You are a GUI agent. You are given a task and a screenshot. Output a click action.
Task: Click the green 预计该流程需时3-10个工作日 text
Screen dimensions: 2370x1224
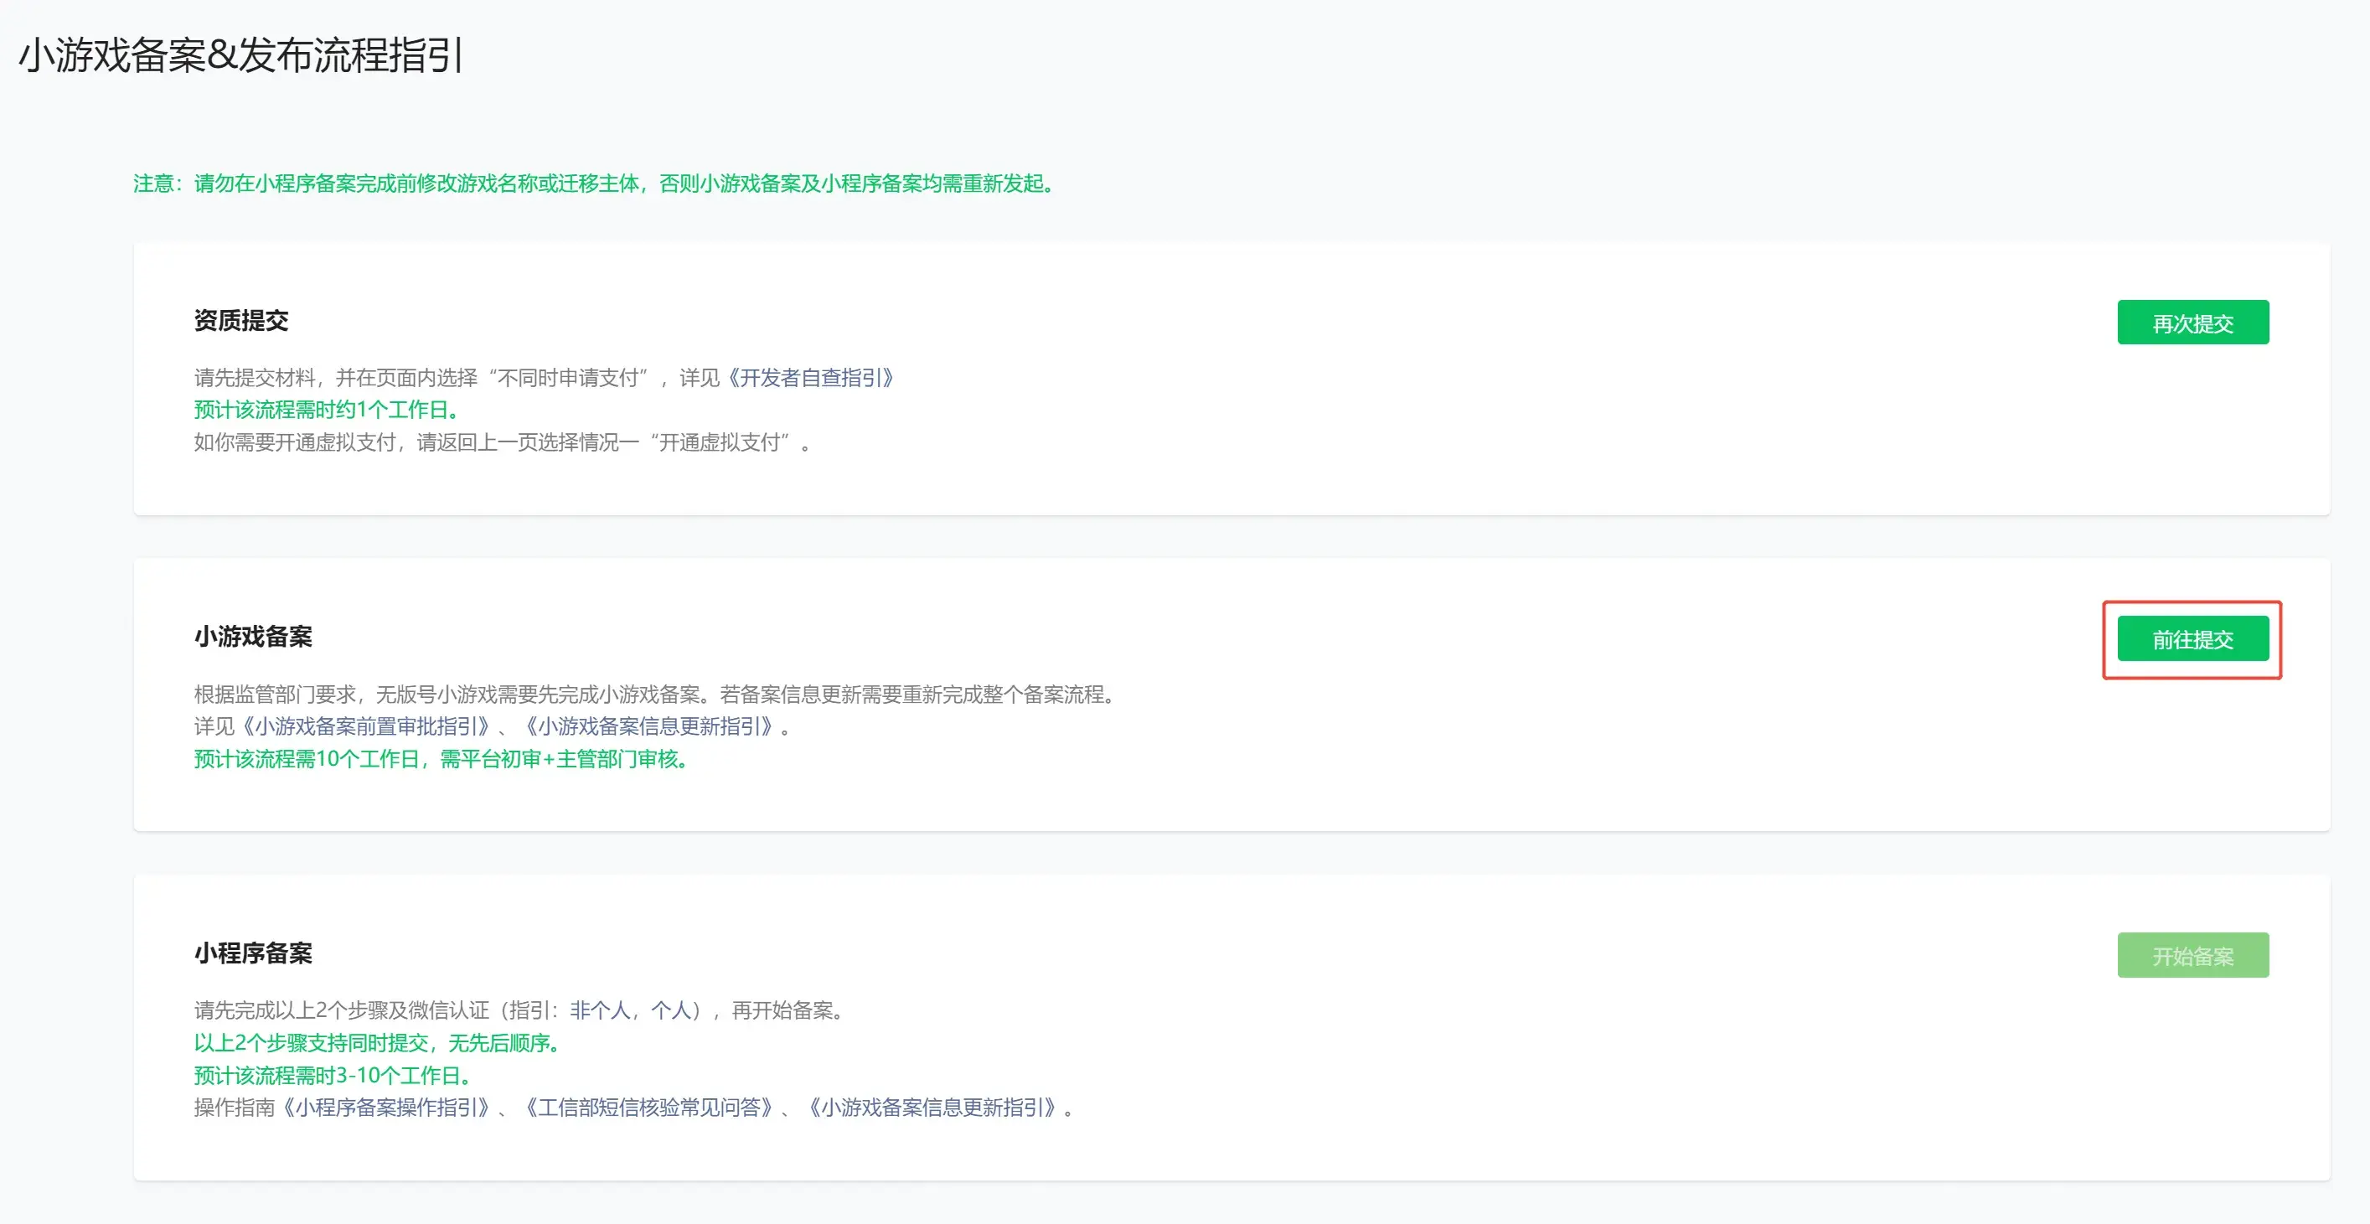(x=335, y=1075)
